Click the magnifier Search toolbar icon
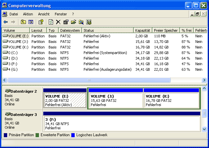The width and height of the screenshot is (209, 148). tap(81, 22)
